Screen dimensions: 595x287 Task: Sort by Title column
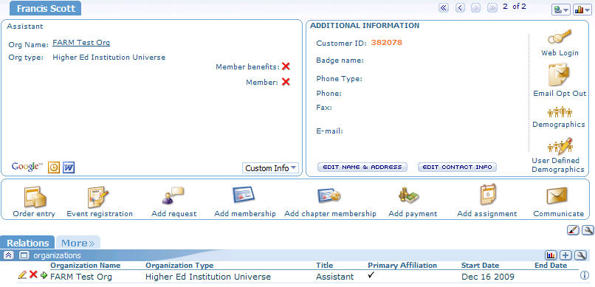pyautogui.click(x=324, y=266)
